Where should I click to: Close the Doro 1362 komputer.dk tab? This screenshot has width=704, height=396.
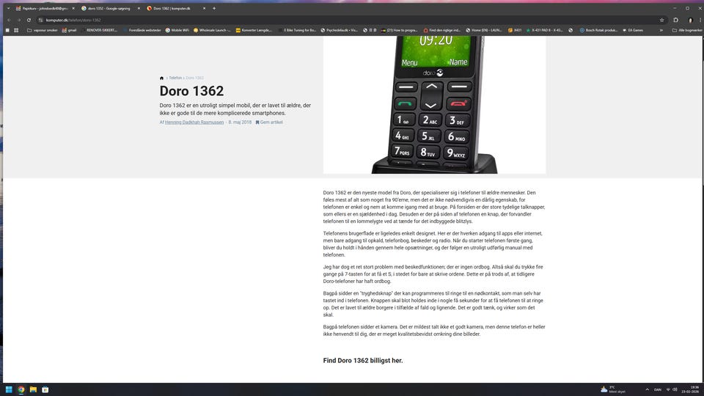(204, 8)
